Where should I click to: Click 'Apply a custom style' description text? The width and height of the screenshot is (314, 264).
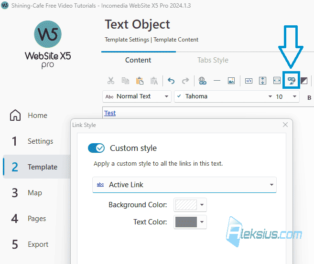click(158, 164)
